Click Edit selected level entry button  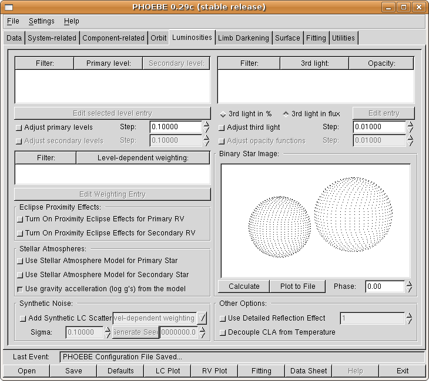[112, 113]
